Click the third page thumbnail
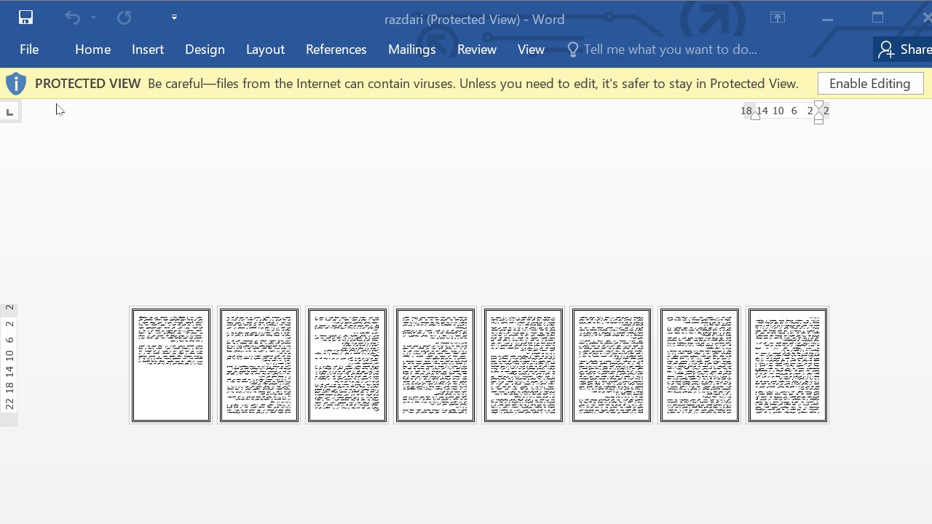 click(347, 365)
